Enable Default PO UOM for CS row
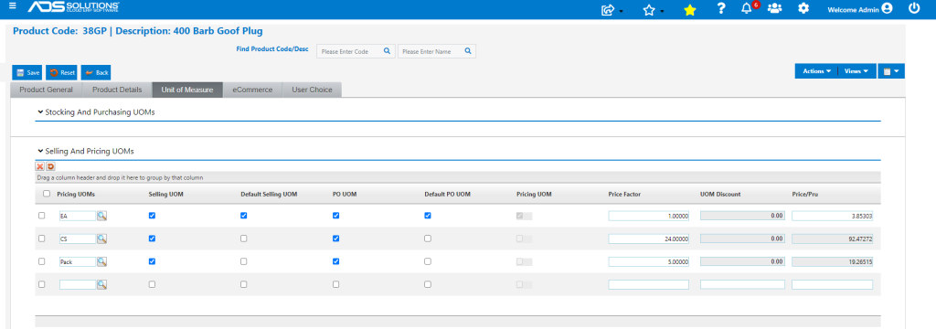Viewport: 936px width, 329px height. click(x=428, y=239)
